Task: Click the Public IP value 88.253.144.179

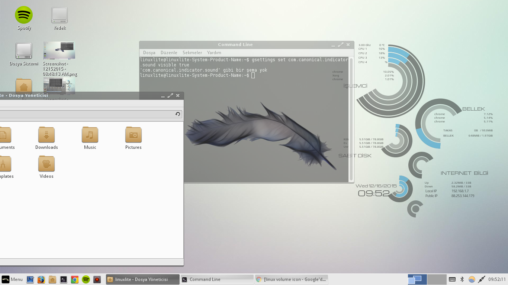Action: pos(463,196)
